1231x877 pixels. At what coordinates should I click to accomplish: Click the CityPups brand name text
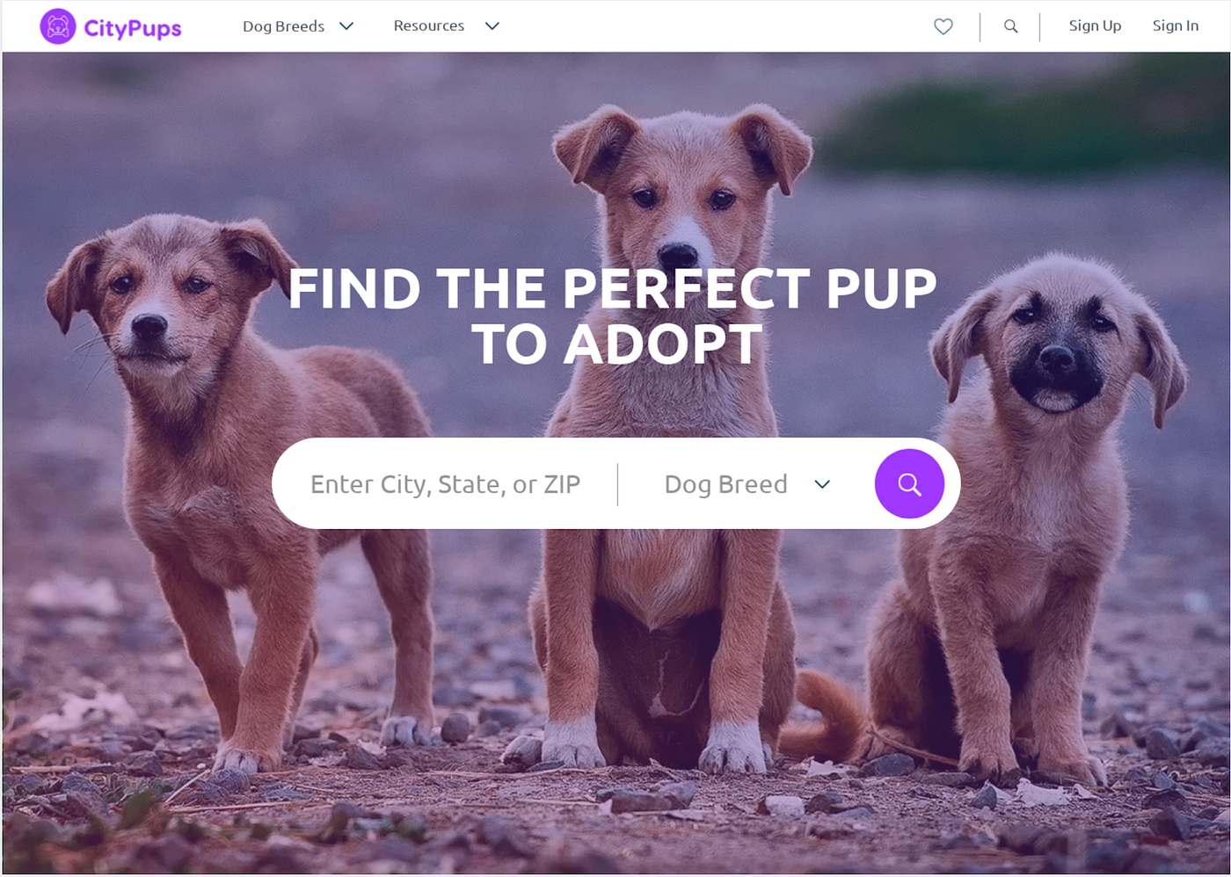click(133, 28)
